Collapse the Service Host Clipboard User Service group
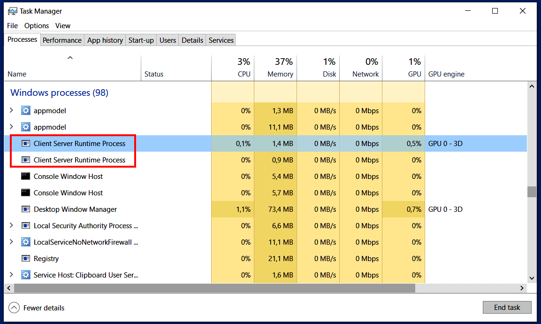 11,275
